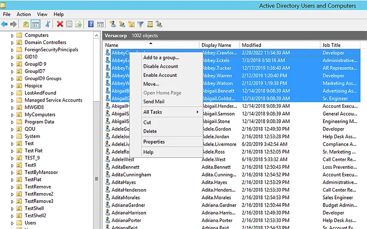Open the Help menu in menu bar
Screen dimensions: 367x229
58,14
